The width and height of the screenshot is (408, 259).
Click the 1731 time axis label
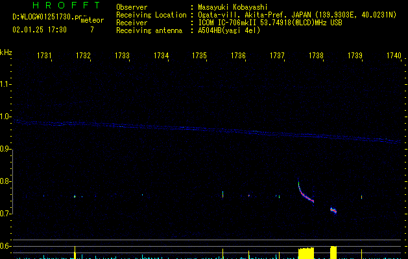[x=44, y=56]
